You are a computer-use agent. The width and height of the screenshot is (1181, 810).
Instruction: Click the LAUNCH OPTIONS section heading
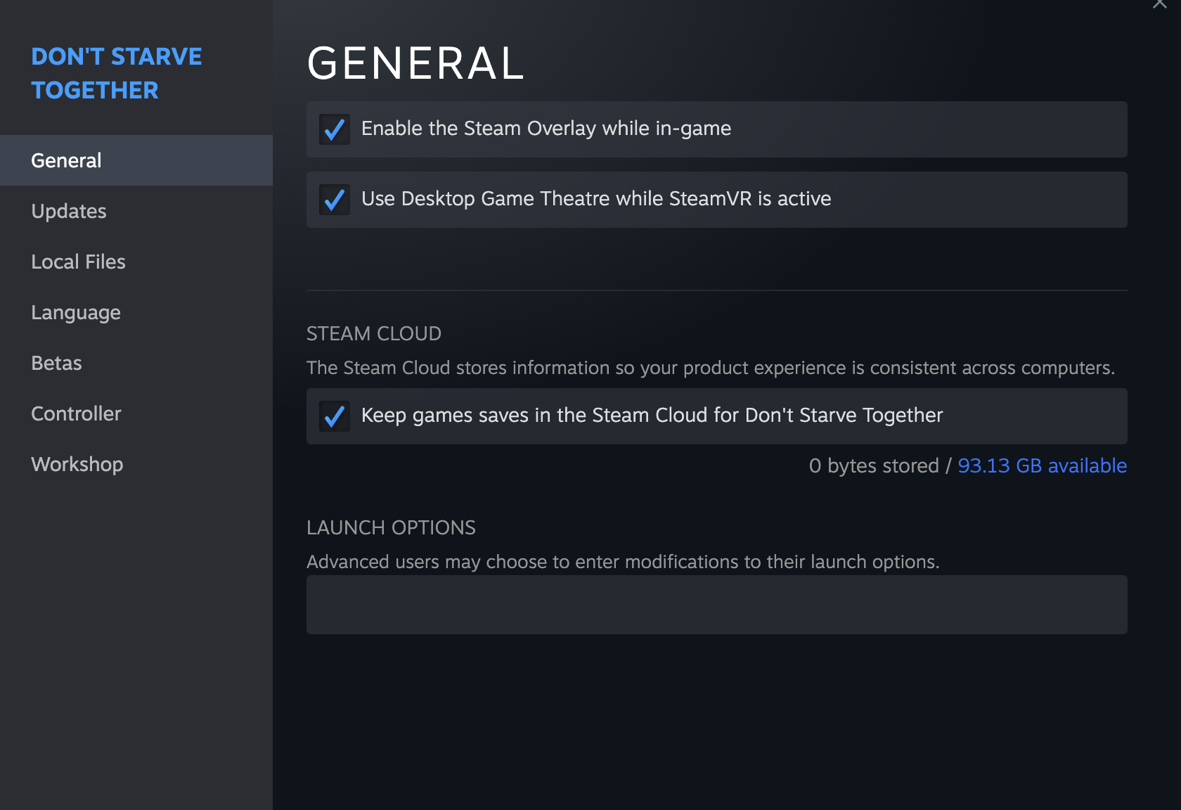pos(391,527)
